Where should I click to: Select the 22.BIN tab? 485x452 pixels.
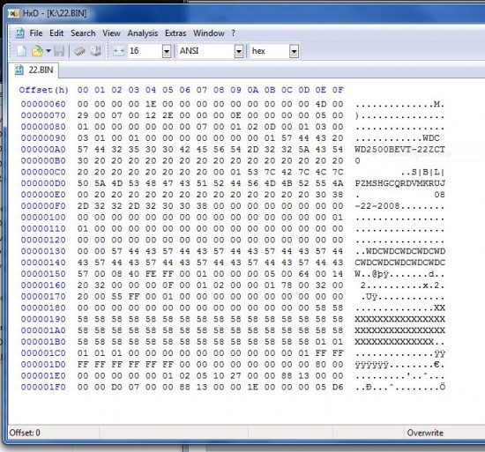click(34, 70)
